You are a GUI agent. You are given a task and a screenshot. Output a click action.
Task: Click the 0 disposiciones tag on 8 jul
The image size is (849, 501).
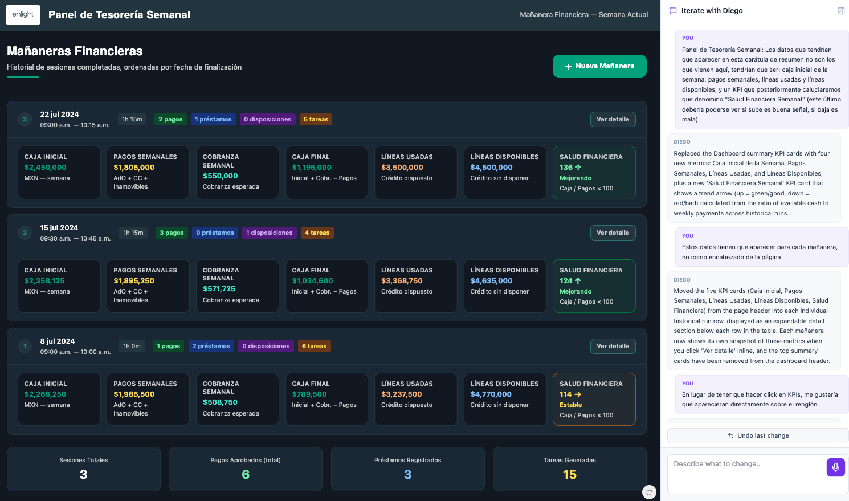pos(266,346)
